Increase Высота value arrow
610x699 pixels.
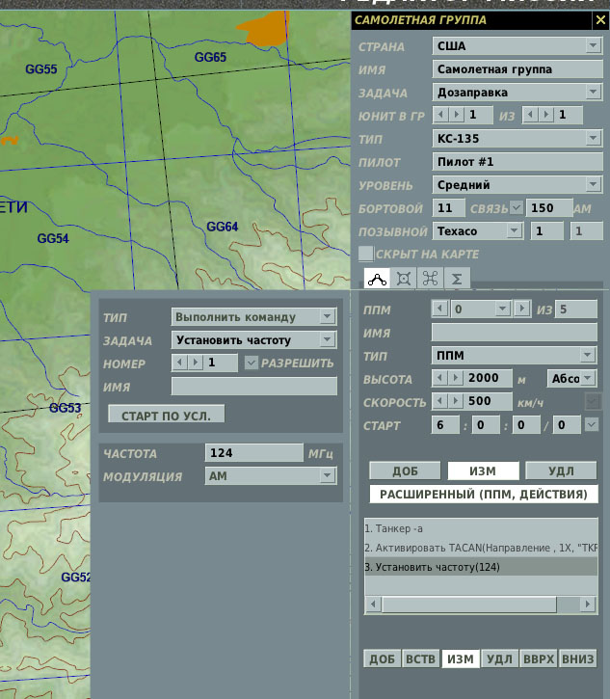(x=456, y=378)
